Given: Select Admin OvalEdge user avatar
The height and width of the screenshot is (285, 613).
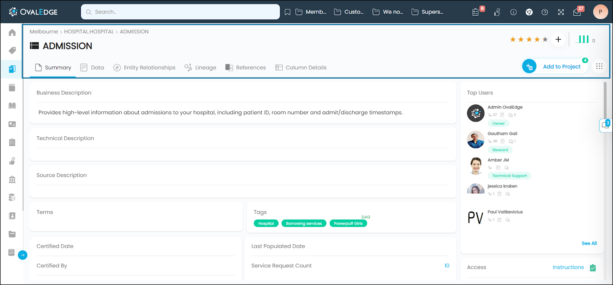Looking at the screenshot, I should click(476, 113).
